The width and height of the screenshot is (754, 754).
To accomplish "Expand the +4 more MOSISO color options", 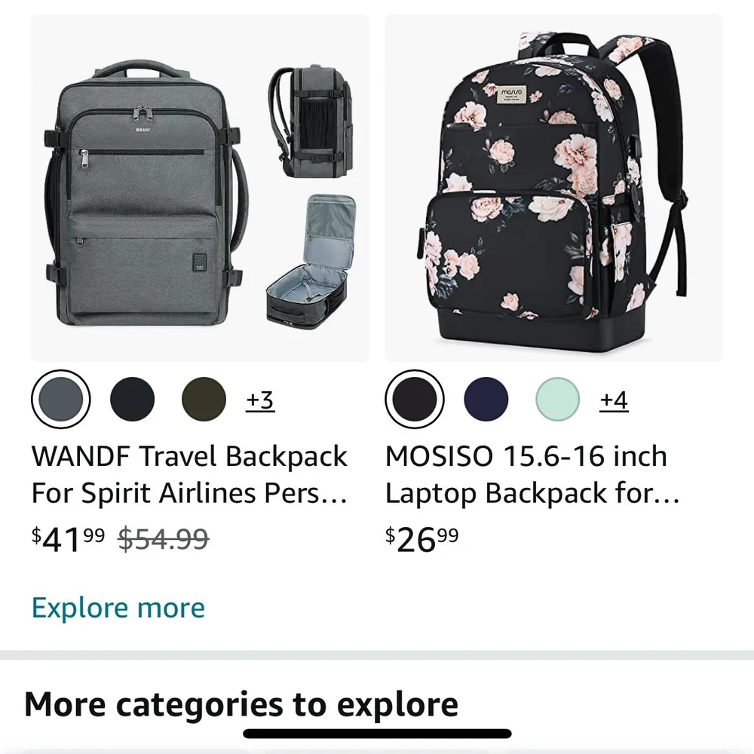I will [614, 400].
